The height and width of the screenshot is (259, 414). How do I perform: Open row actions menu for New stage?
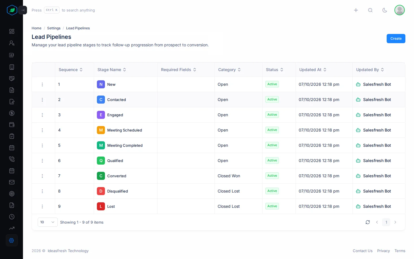[x=42, y=84]
